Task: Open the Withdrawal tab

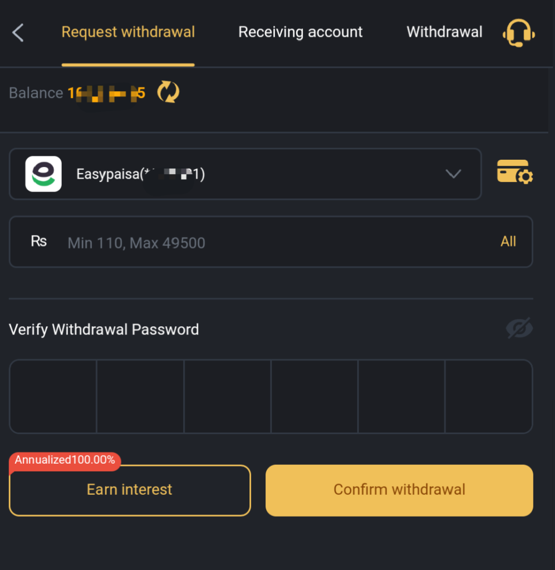Action: click(445, 32)
